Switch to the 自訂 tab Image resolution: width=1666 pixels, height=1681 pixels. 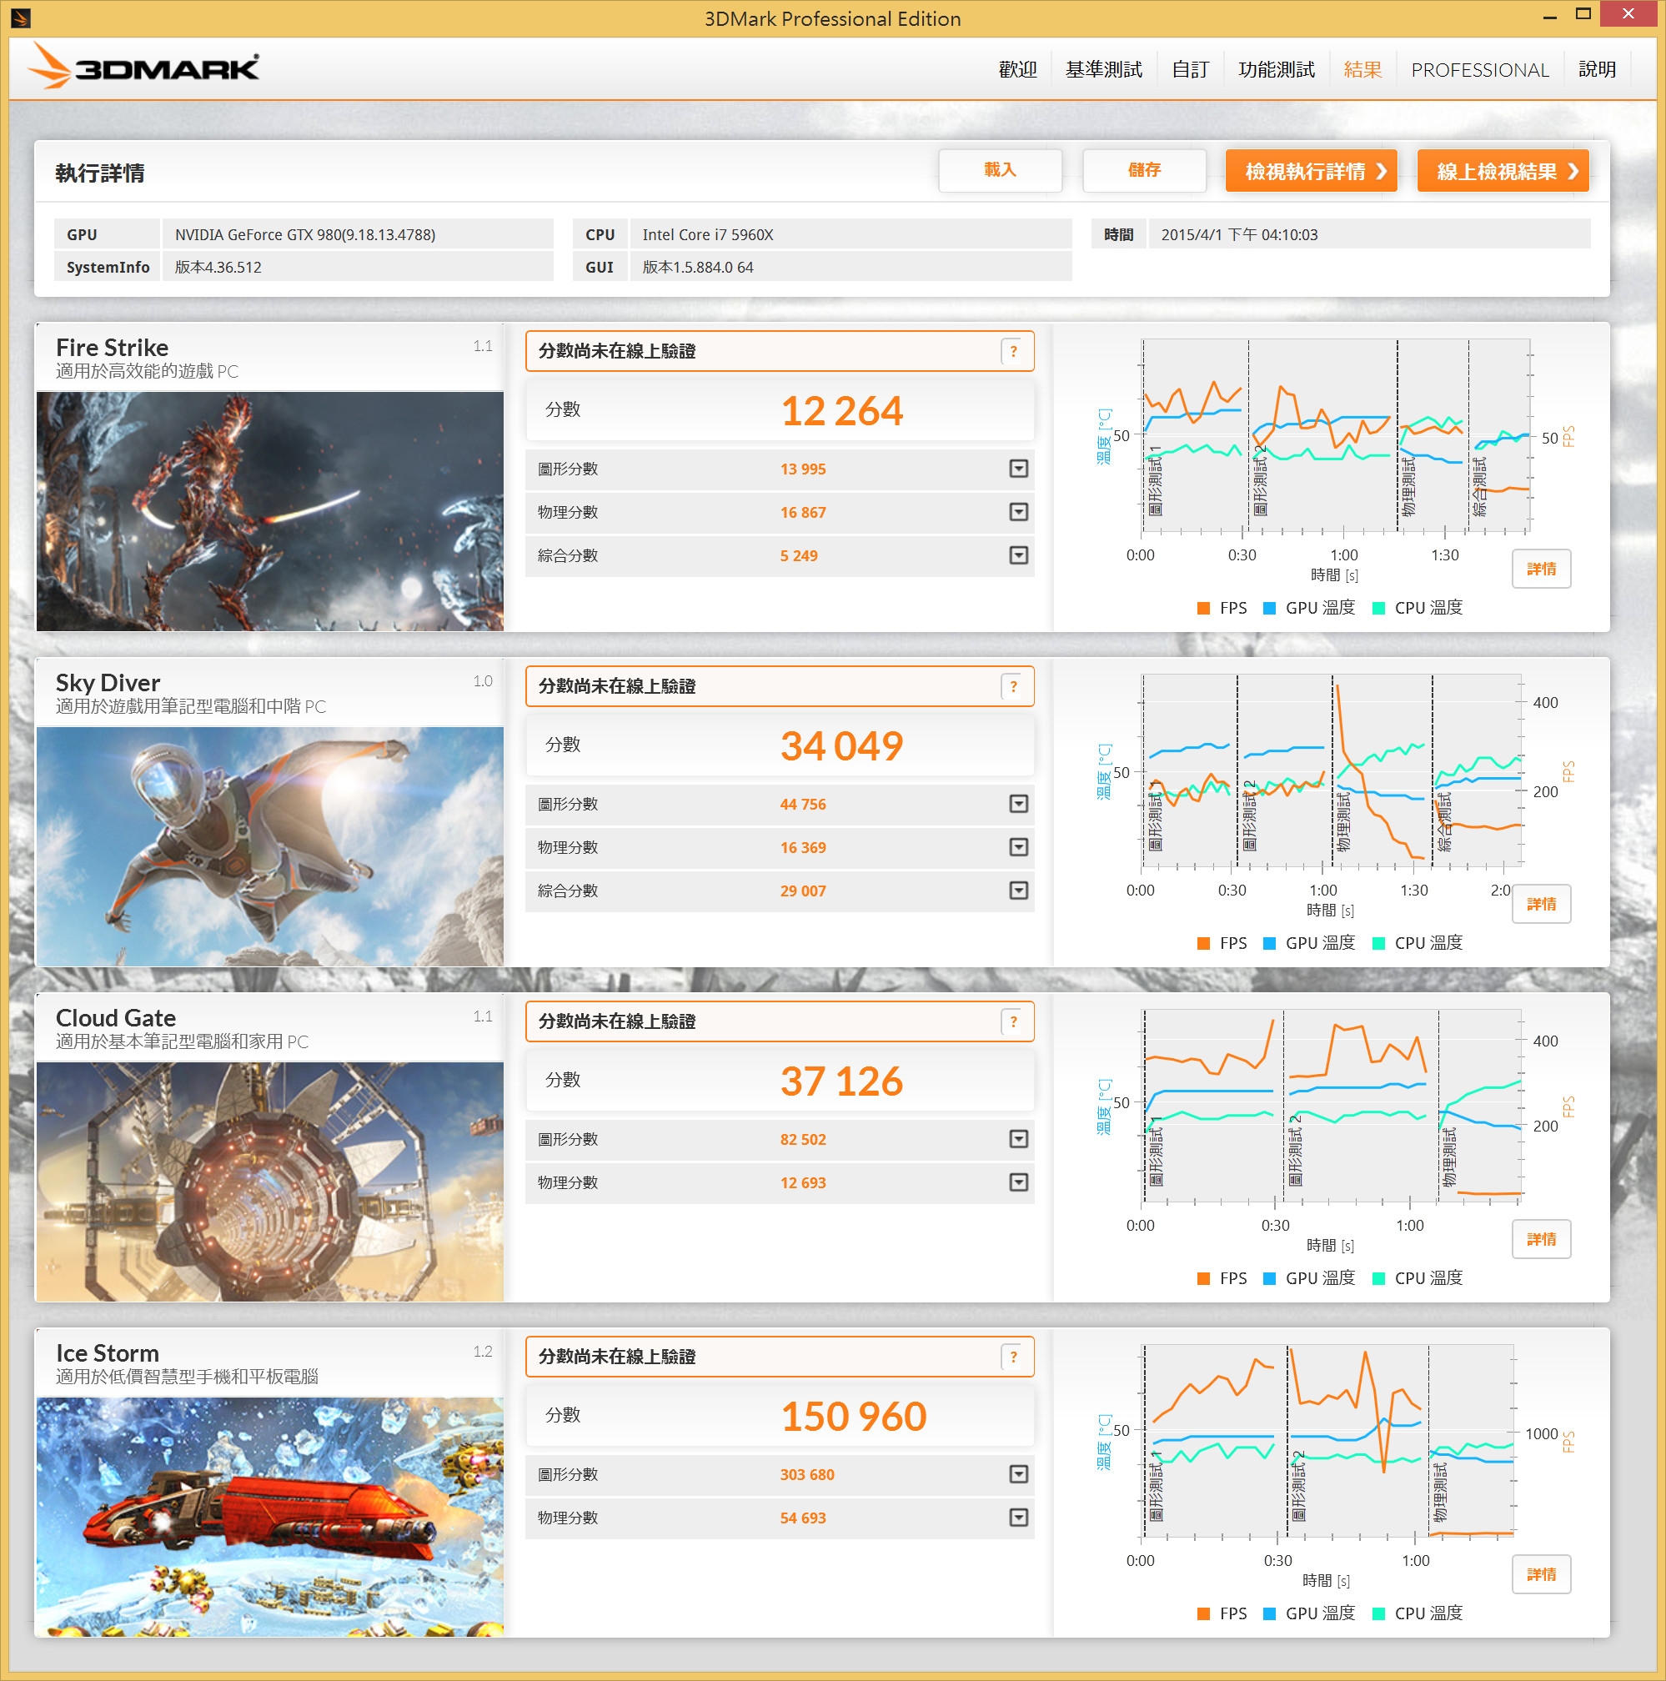click(1190, 69)
